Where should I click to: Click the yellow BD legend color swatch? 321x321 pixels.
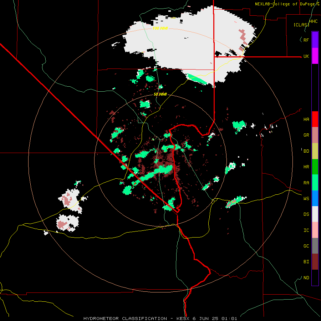click(x=315, y=151)
